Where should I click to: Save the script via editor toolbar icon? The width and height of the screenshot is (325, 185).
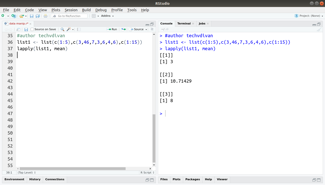tap(26, 29)
